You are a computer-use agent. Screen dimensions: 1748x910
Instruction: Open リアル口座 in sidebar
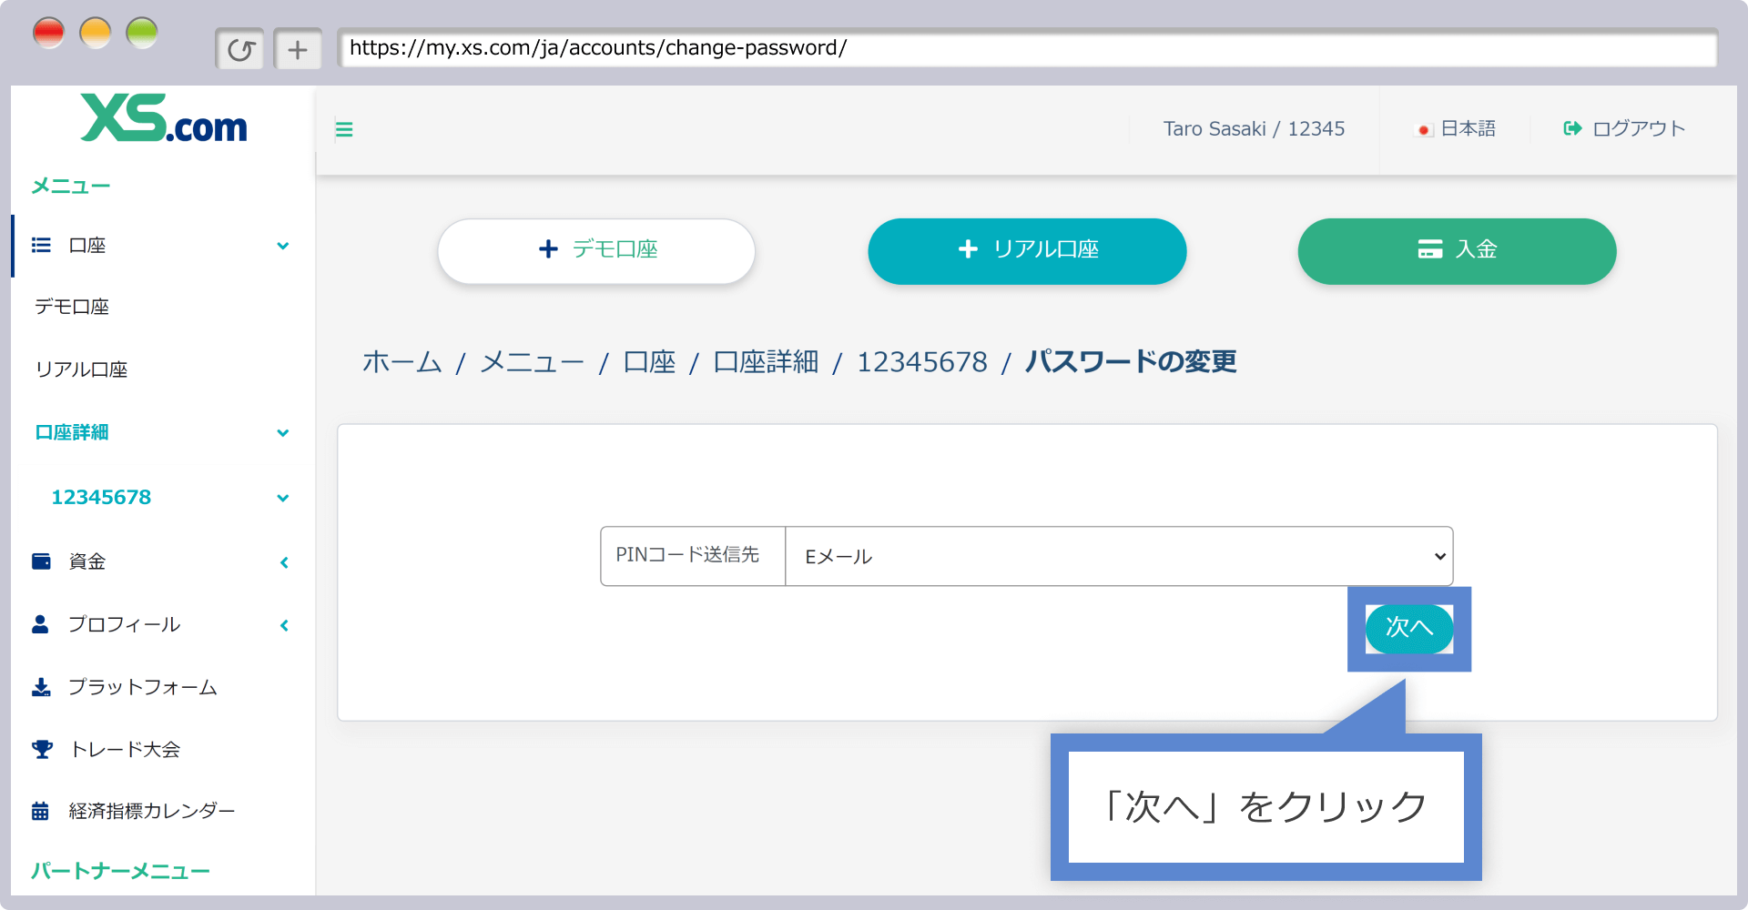pyautogui.click(x=81, y=369)
